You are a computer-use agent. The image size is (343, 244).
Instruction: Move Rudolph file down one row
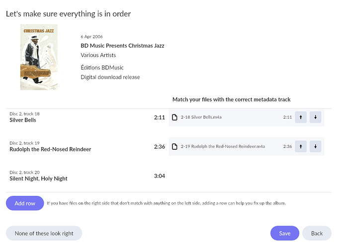pyautogui.click(x=316, y=147)
